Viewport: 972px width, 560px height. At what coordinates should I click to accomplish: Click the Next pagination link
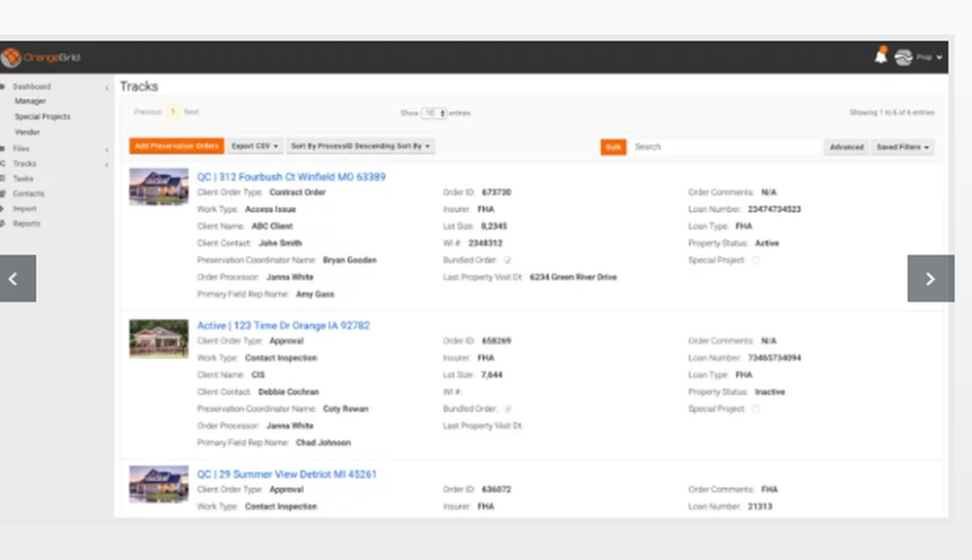coord(191,112)
